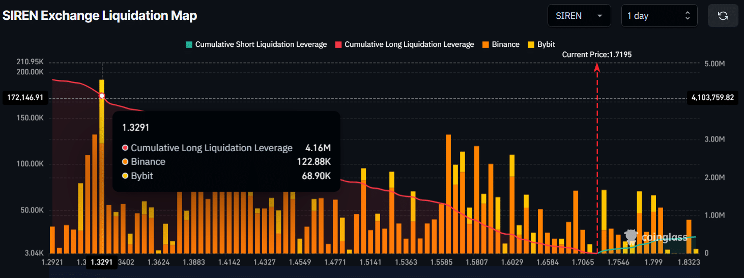Screen dimensions: 744x278
Task: Click the highlighted 1.3291 x-axis label
Action: pos(102,263)
